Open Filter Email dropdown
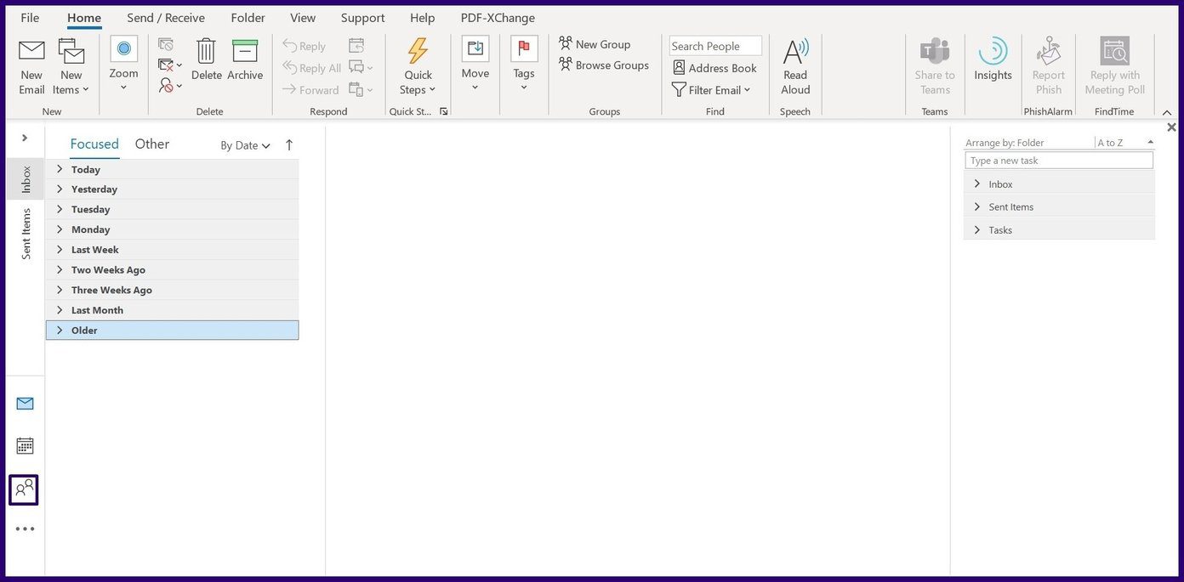Viewport: 1184px width, 582px height. pos(711,90)
